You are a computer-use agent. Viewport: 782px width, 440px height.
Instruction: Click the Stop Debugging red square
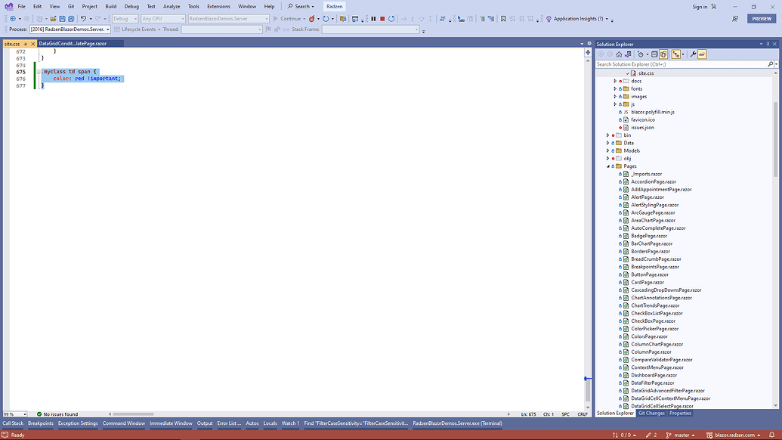pos(382,18)
